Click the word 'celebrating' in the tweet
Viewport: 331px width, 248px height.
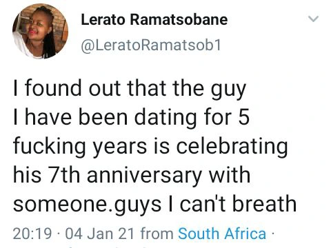pos(232,147)
